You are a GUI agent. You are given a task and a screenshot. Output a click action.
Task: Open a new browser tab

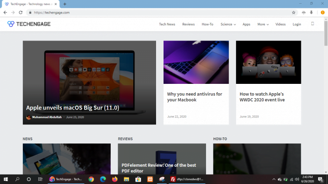[x=65, y=4]
